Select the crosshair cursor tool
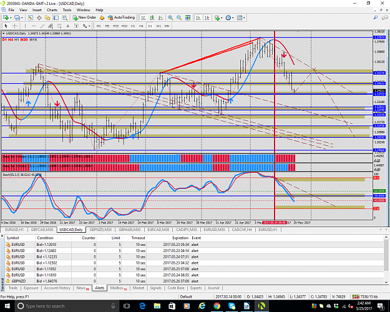The height and width of the screenshot is (312, 390). click(15, 26)
